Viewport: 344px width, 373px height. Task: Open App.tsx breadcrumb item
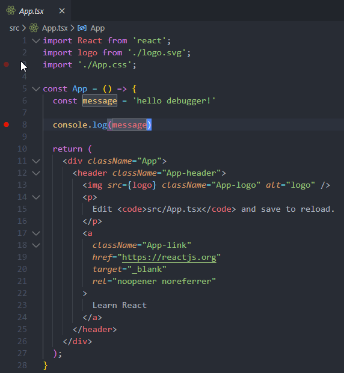(x=55, y=28)
